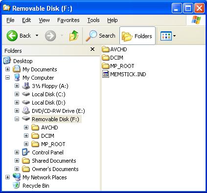The image size is (207, 193).
Task: Click the Recycle Bin icon
Action: pos(16,185)
